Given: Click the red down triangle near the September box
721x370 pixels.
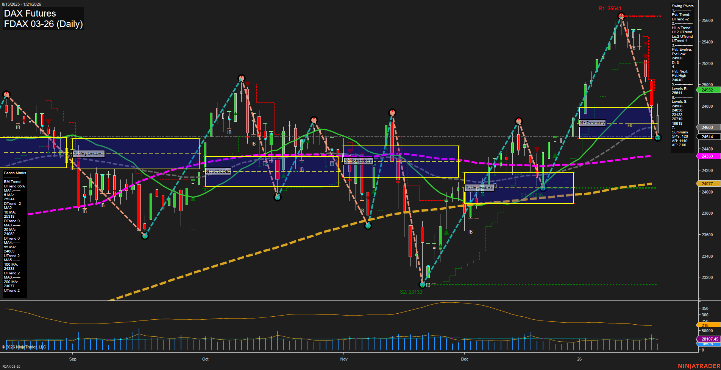Looking at the screenshot, I should [48, 122].
